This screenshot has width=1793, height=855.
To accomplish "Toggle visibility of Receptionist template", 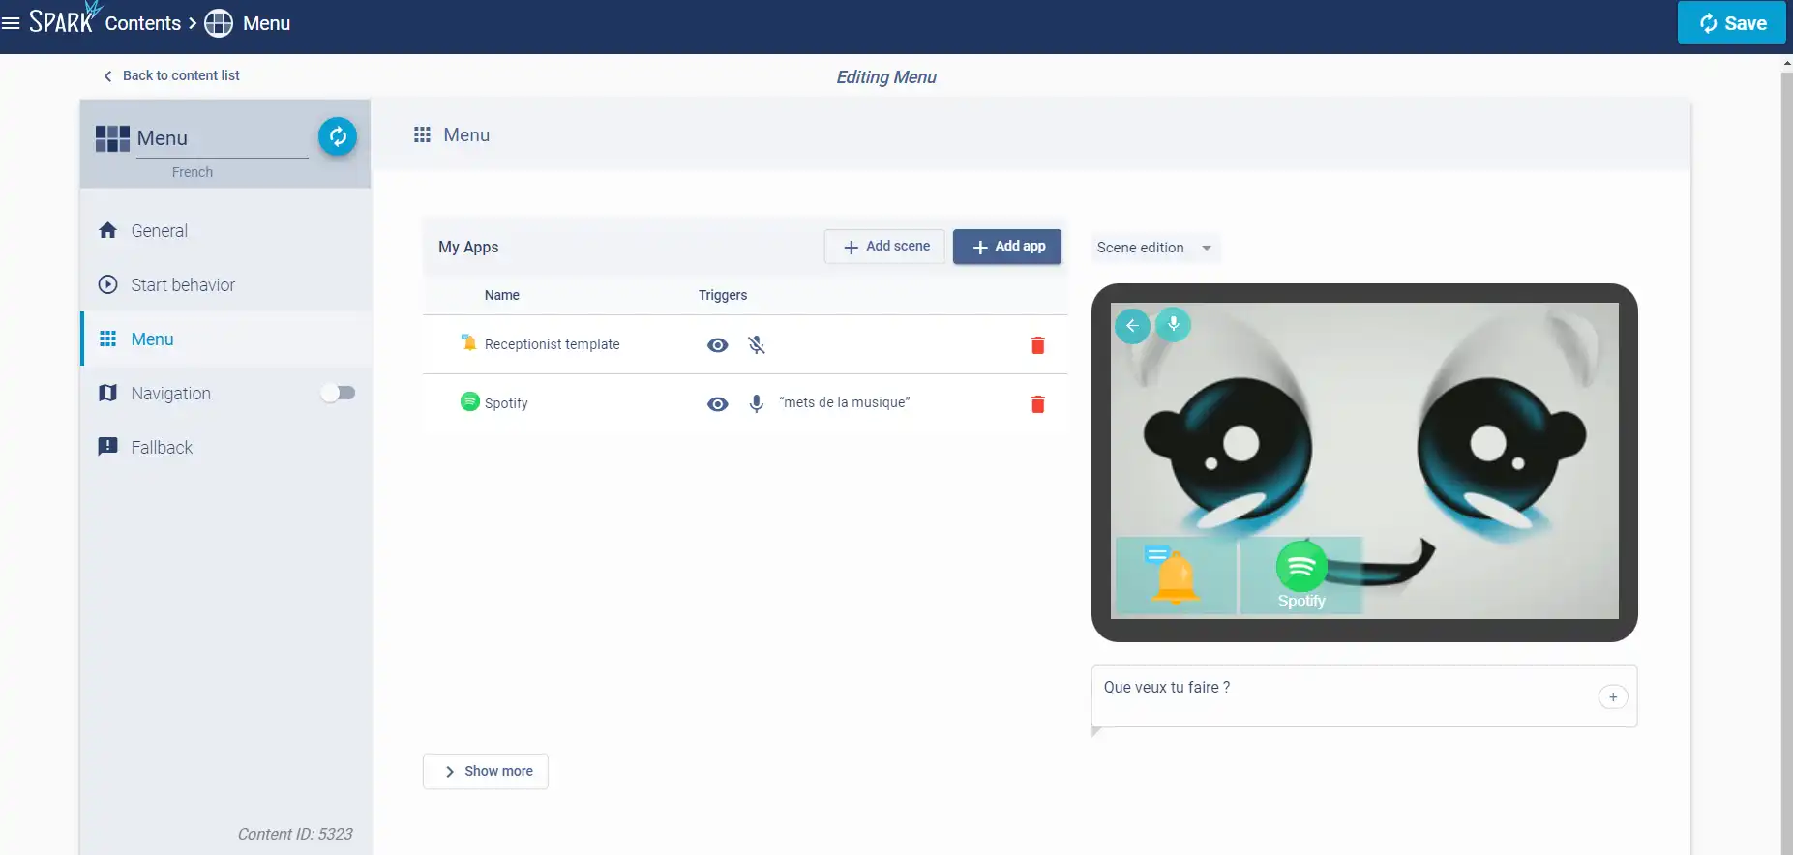I will point(717,345).
